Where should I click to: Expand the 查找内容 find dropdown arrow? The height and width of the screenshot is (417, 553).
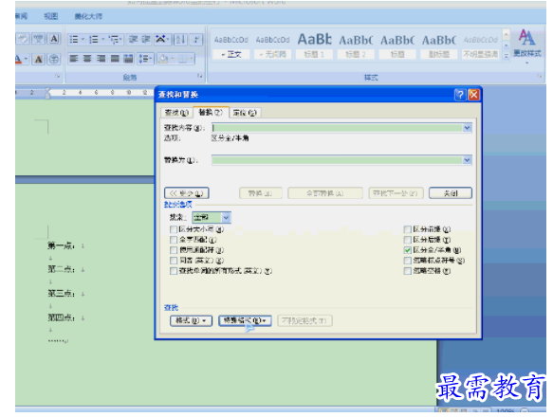(x=467, y=128)
